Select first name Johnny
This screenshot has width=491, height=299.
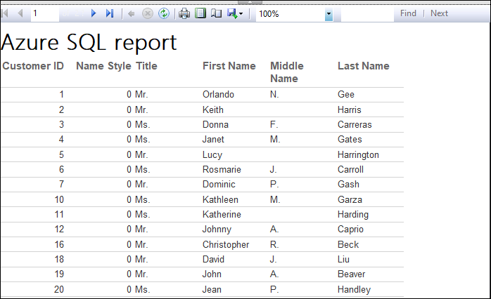pyautogui.click(x=217, y=229)
